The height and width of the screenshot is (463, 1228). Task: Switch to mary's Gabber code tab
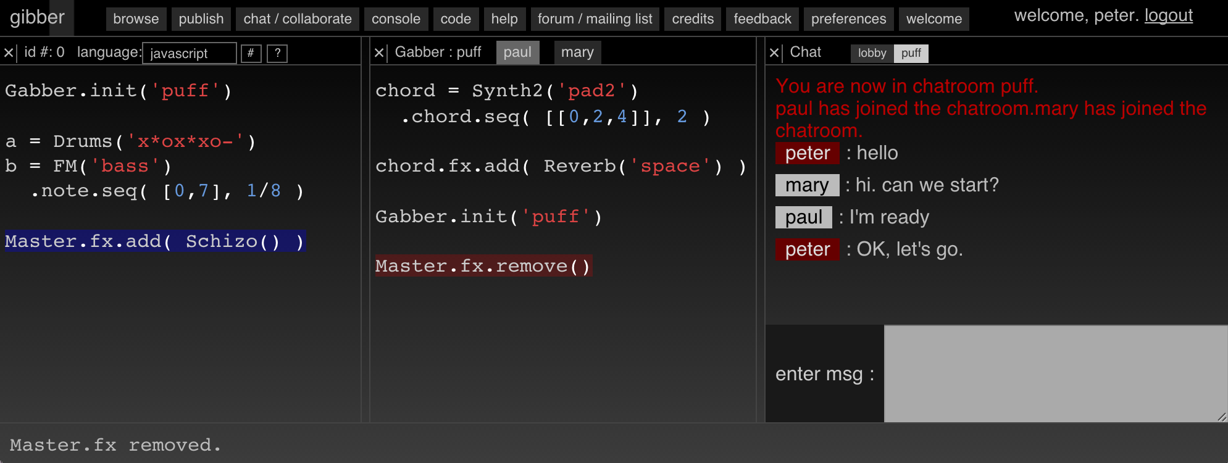pos(577,52)
